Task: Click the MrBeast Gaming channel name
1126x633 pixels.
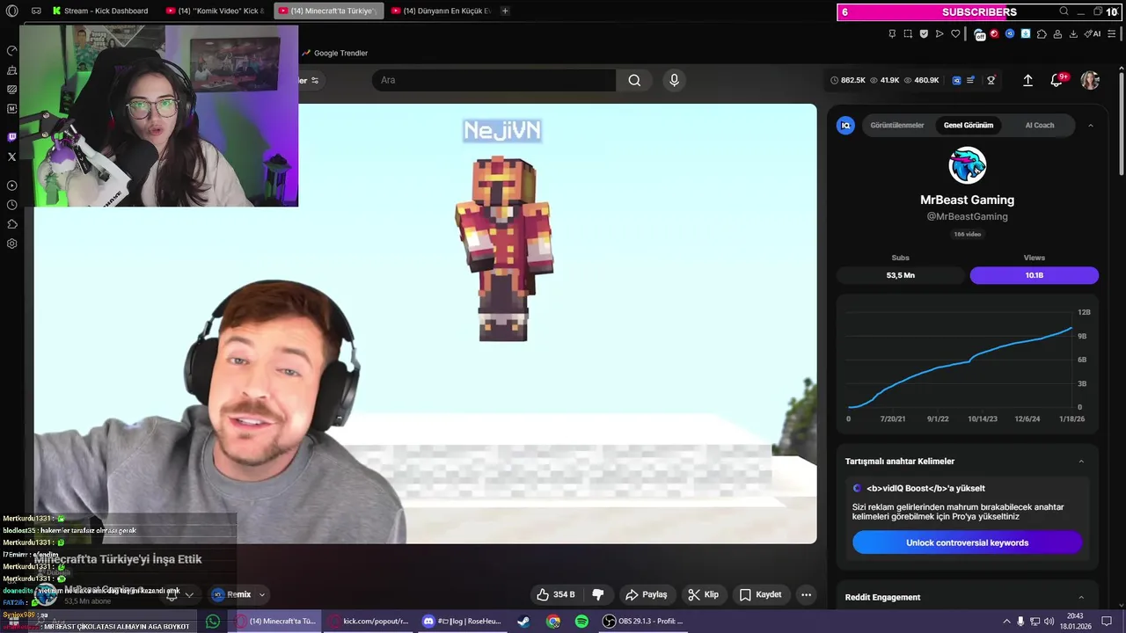Action: [967, 200]
